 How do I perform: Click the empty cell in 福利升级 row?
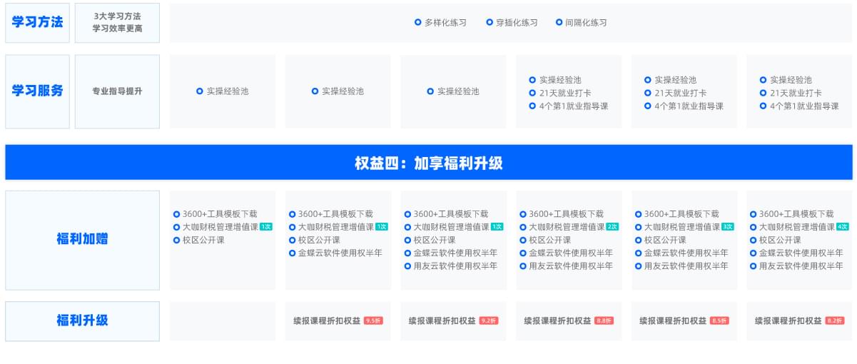pos(222,320)
